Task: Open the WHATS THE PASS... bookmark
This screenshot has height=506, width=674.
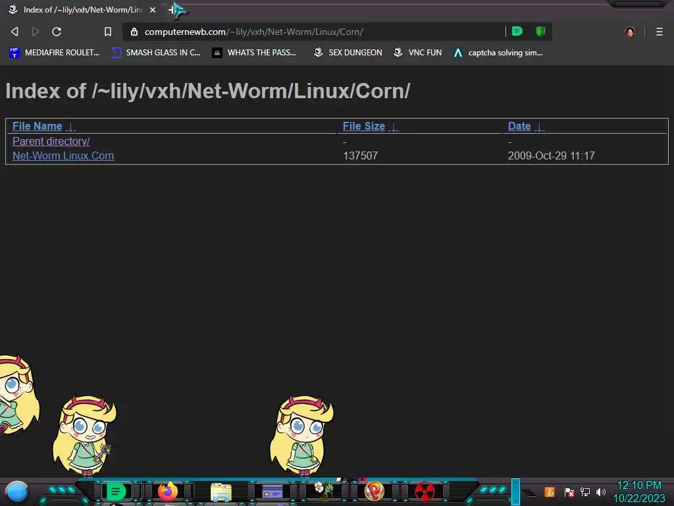Action: pyautogui.click(x=254, y=53)
